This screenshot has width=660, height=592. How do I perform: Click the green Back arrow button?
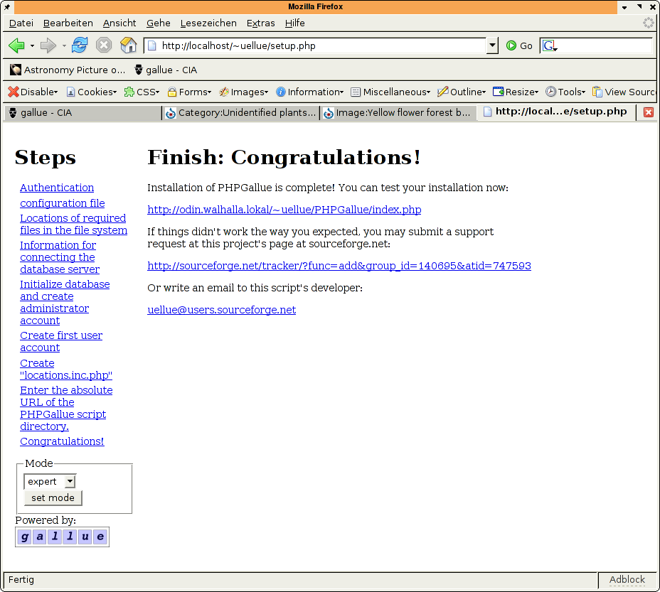[x=16, y=45]
